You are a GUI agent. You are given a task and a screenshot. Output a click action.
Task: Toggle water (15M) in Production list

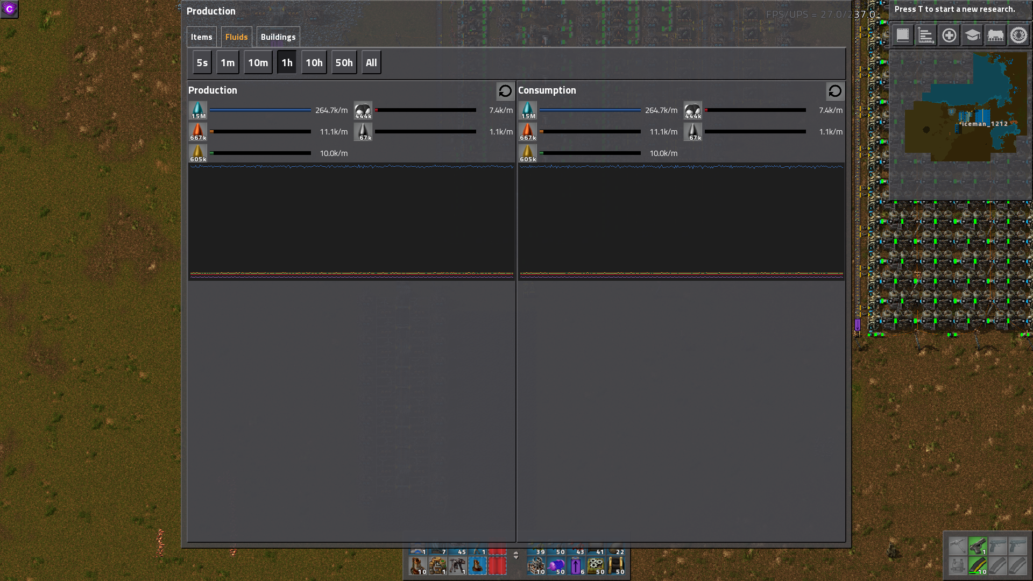coord(198,110)
